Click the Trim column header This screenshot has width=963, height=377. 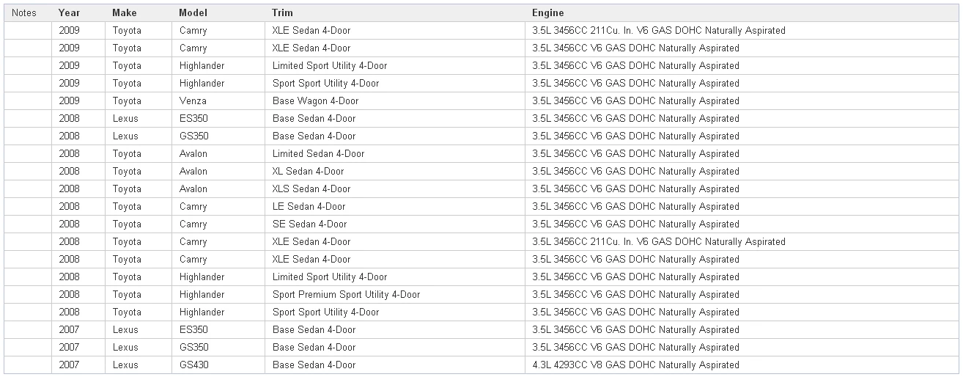[x=281, y=12]
